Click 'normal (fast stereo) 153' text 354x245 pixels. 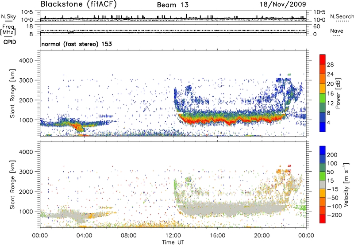pyautogui.click(x=77, y=44)
